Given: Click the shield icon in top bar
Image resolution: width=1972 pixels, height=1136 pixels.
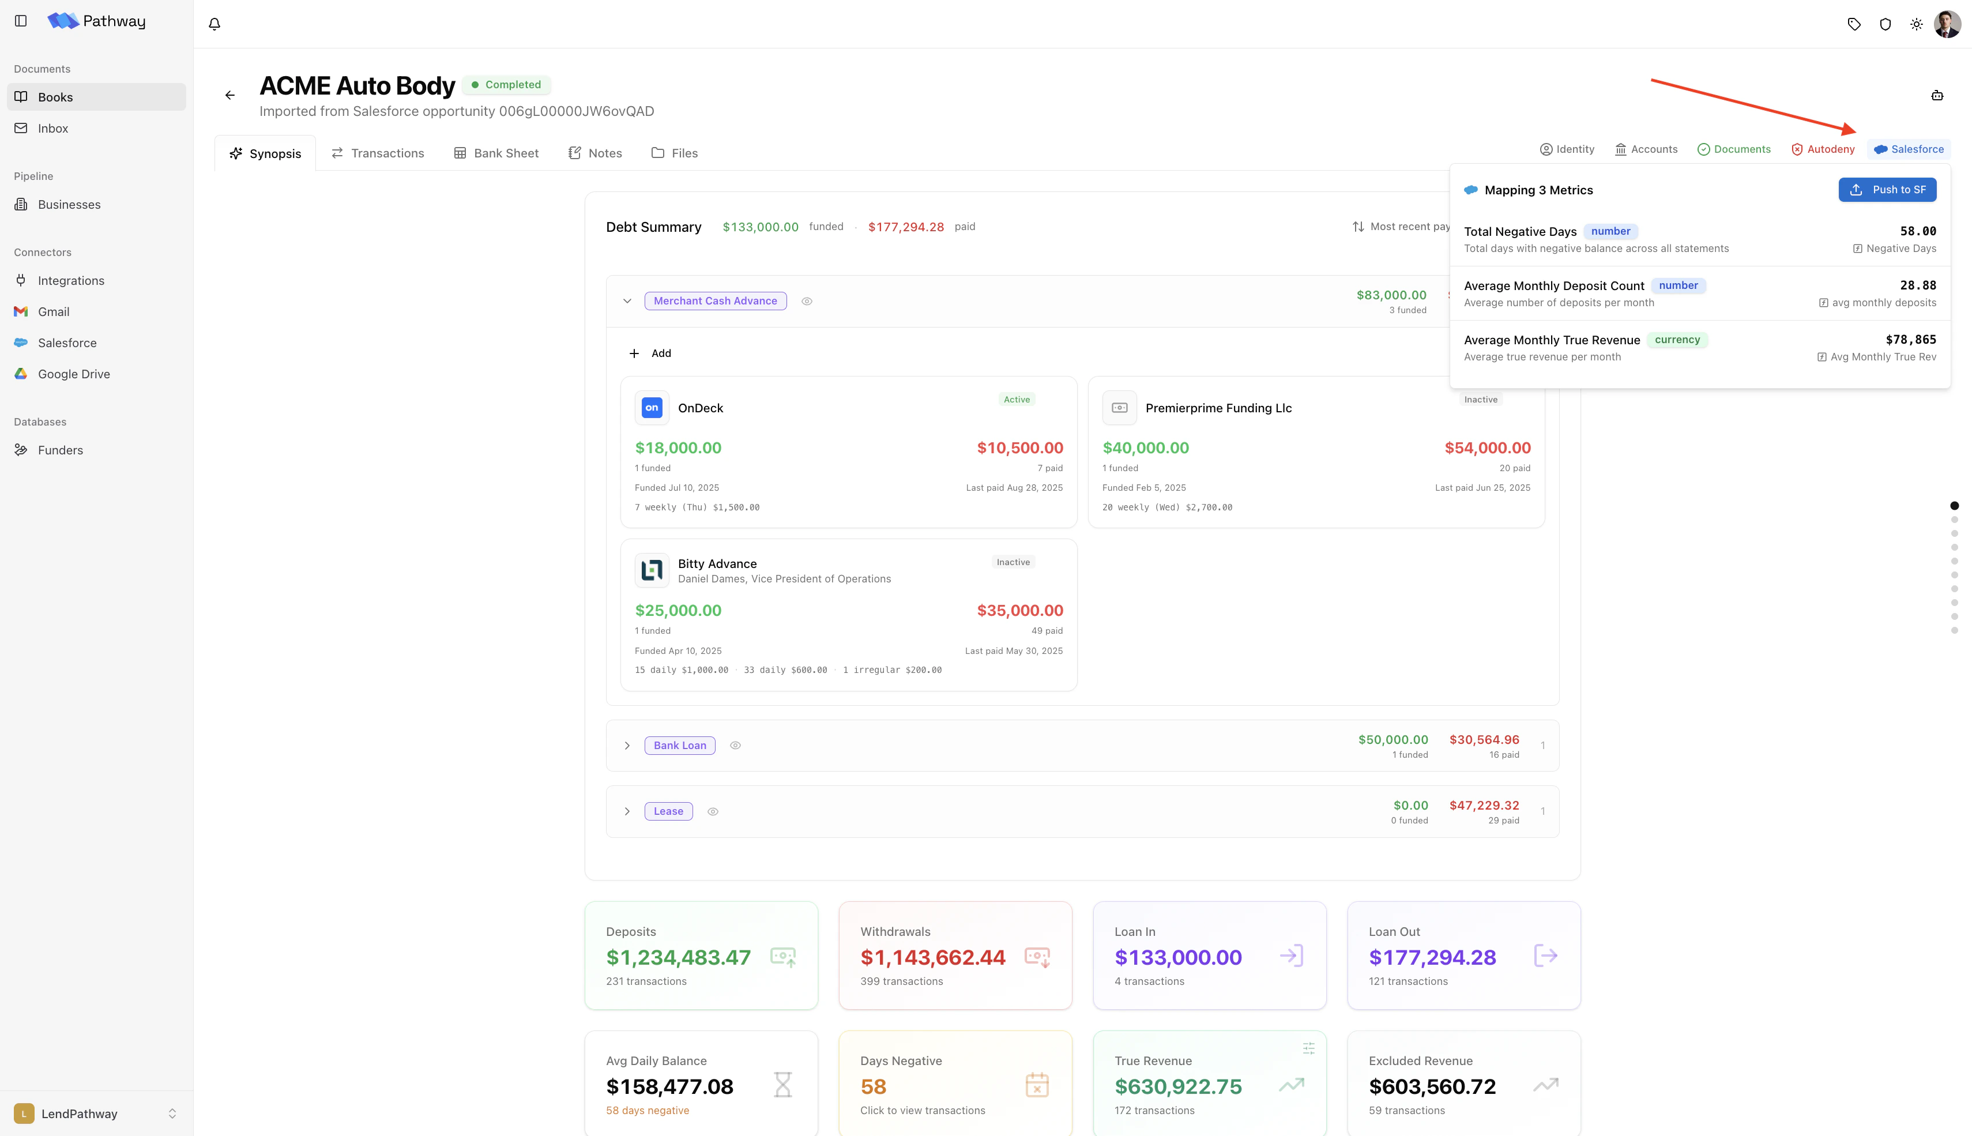Looking at the screenshot, I should click(1886, 24).
